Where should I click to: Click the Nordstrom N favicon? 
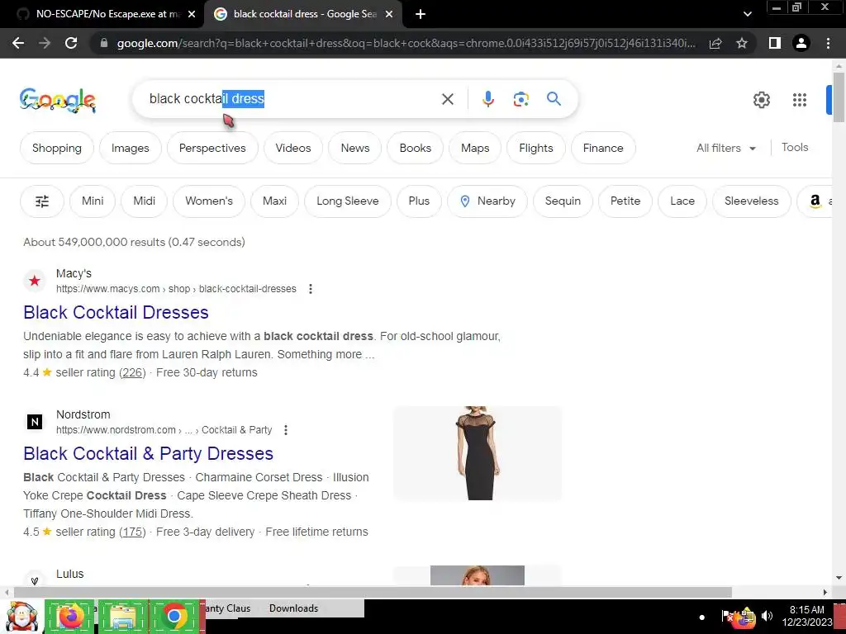pos(35,422)
